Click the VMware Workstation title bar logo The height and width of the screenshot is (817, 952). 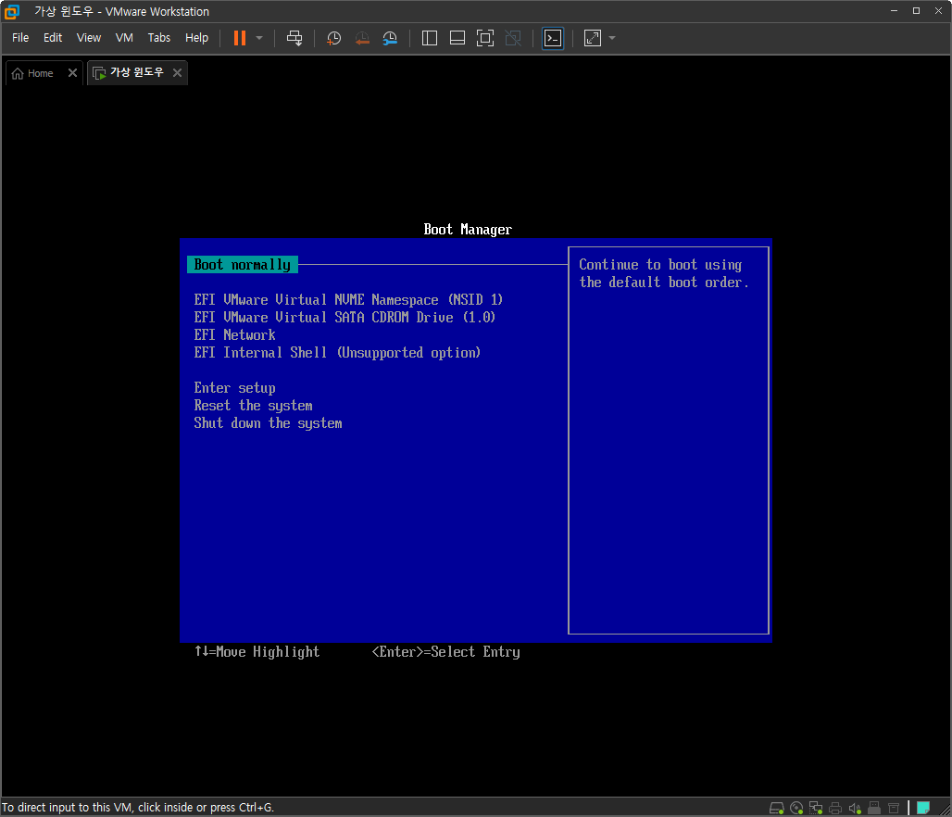(x=11, y=11)
